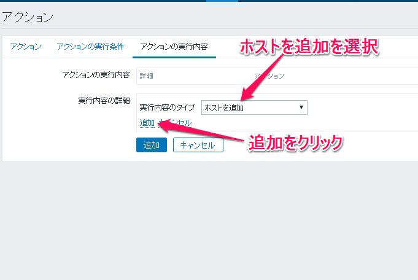Select the アクションの実行内容 tab
The width and height of the screenshot is (418, 280).
click(173, 47)
